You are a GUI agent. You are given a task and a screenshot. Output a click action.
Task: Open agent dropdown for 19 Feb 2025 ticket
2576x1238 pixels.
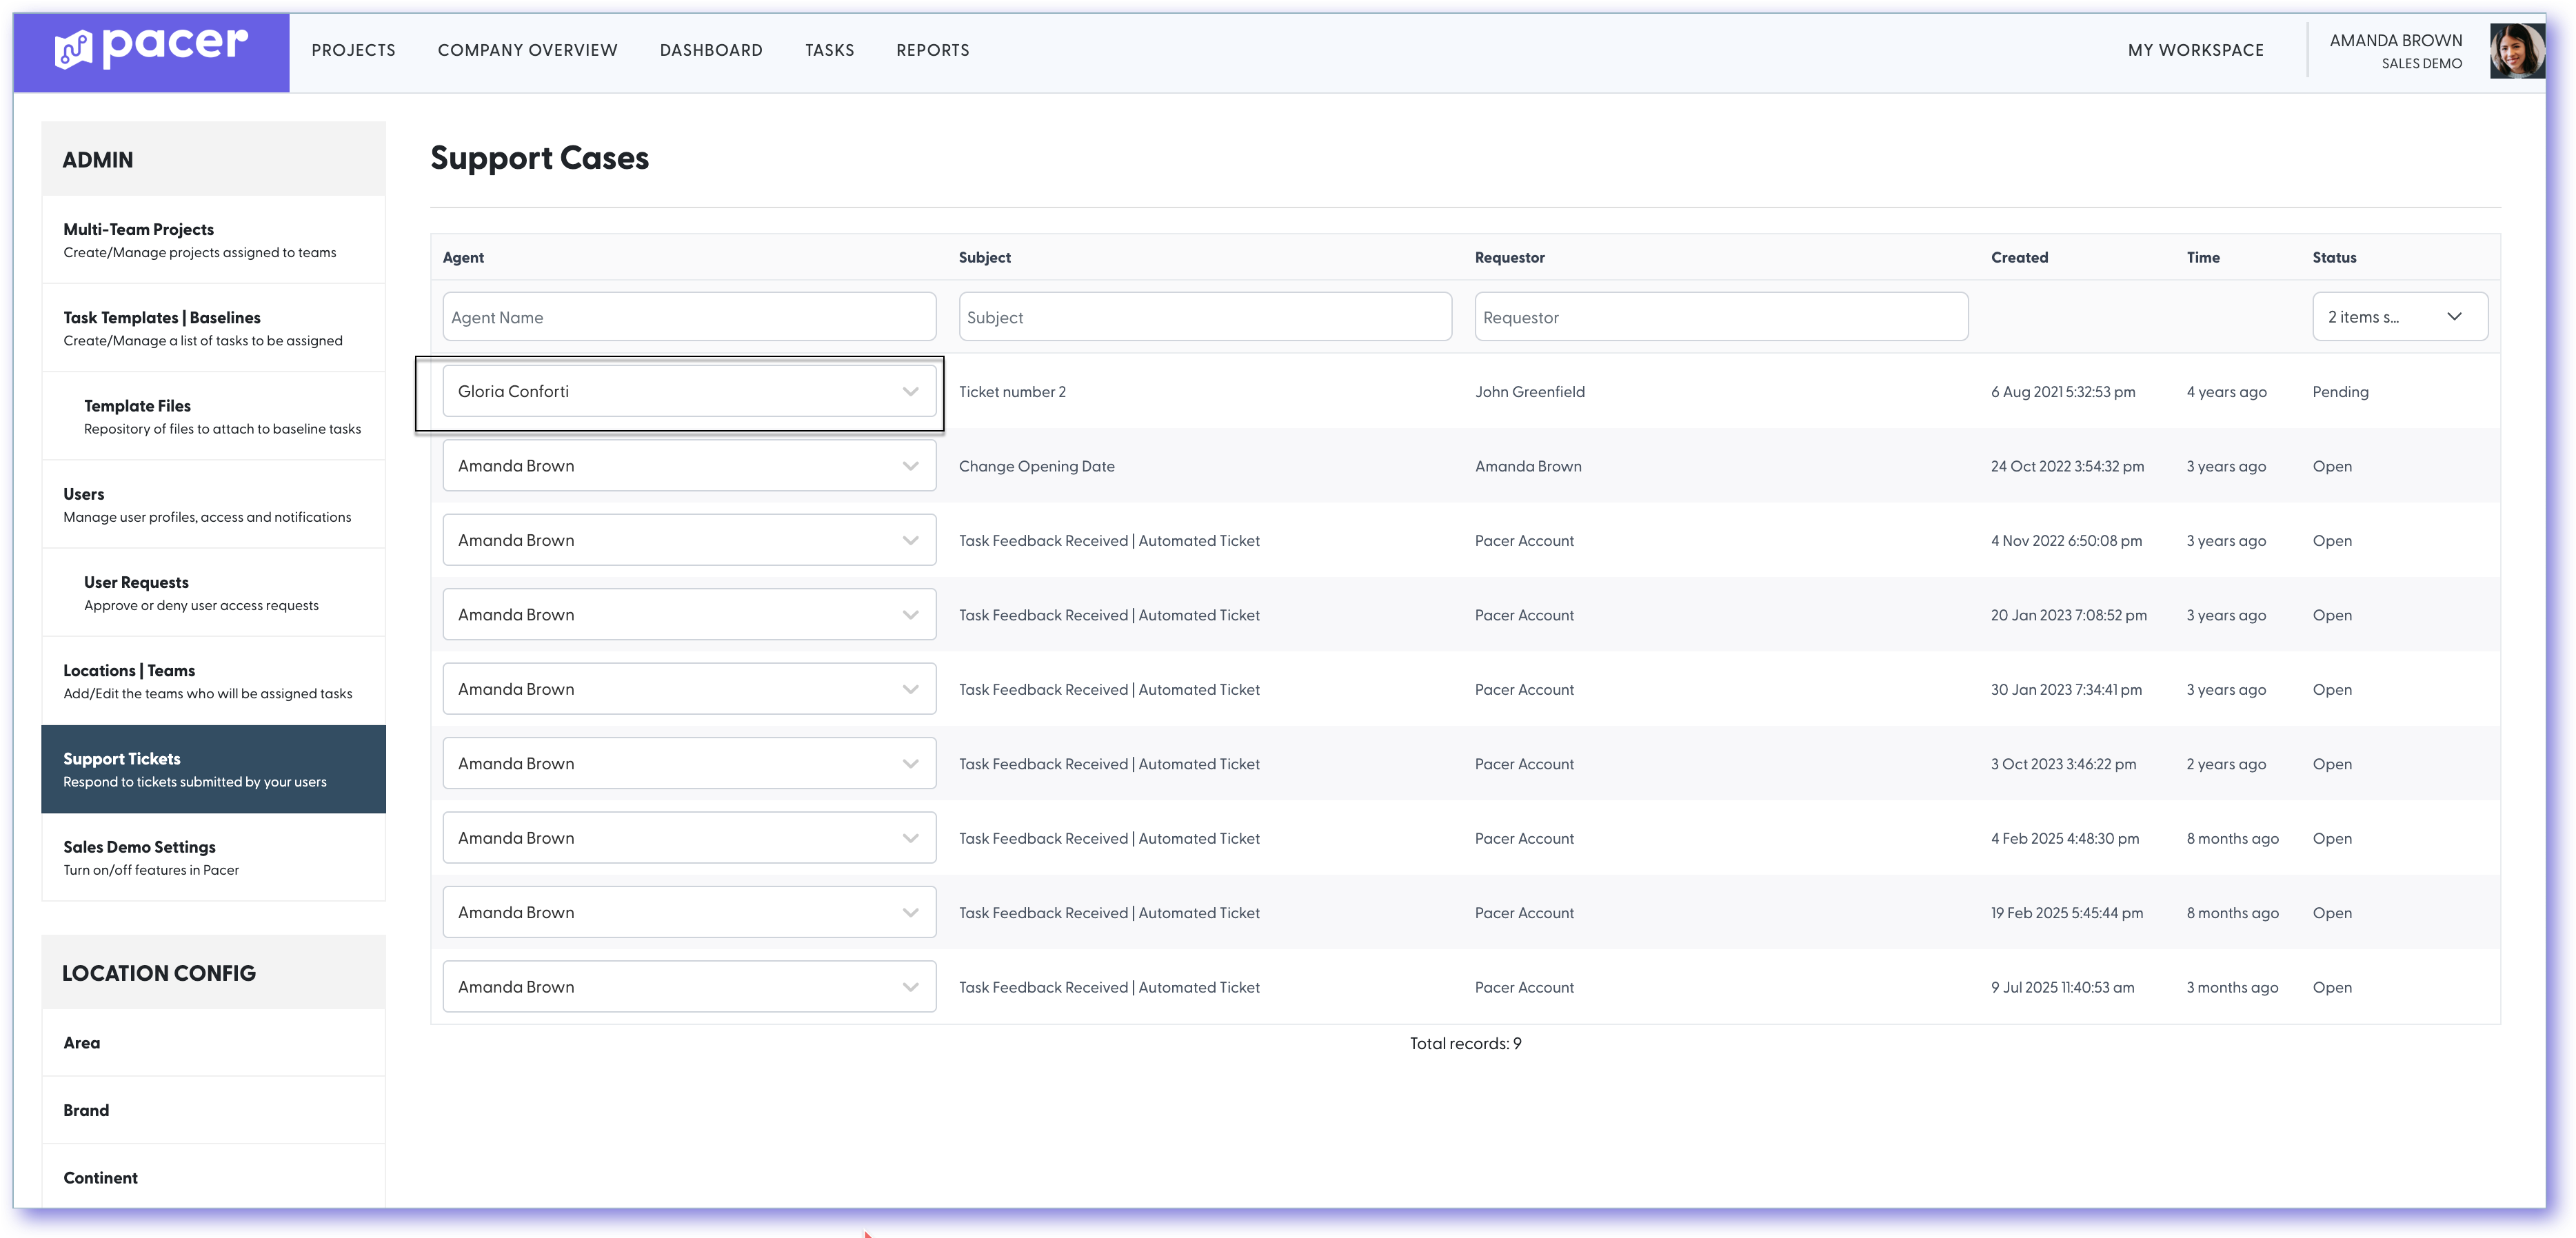[689, 912]
